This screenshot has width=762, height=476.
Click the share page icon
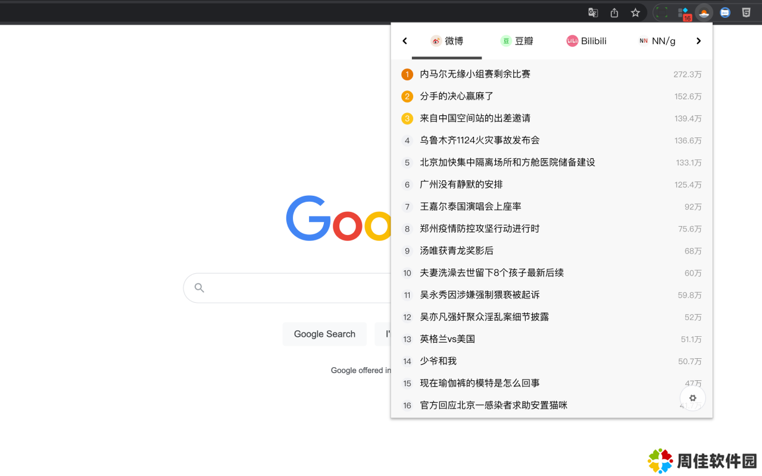(x=614, y=12)
